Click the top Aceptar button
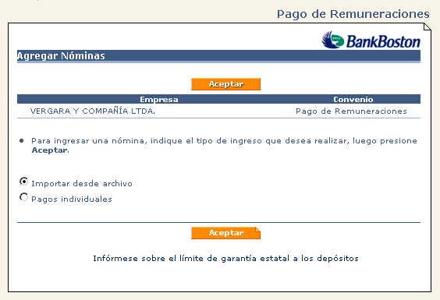Screen dimensions: 440x300 [225, 84]
